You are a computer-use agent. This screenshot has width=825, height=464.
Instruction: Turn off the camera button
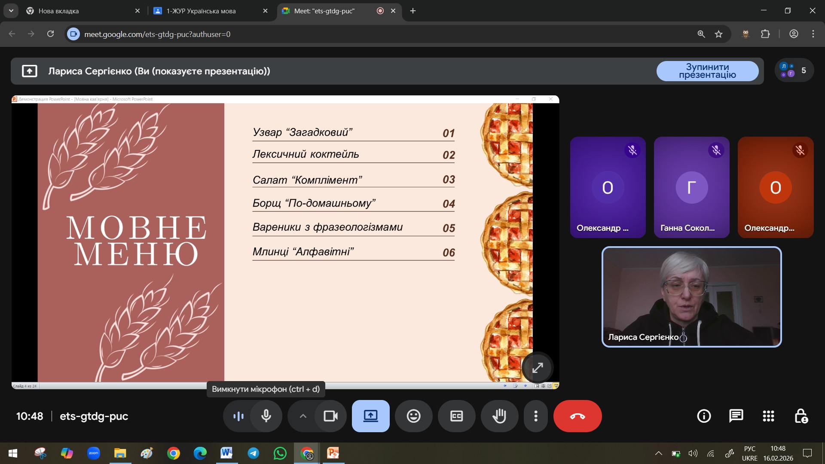pos(330,416)
